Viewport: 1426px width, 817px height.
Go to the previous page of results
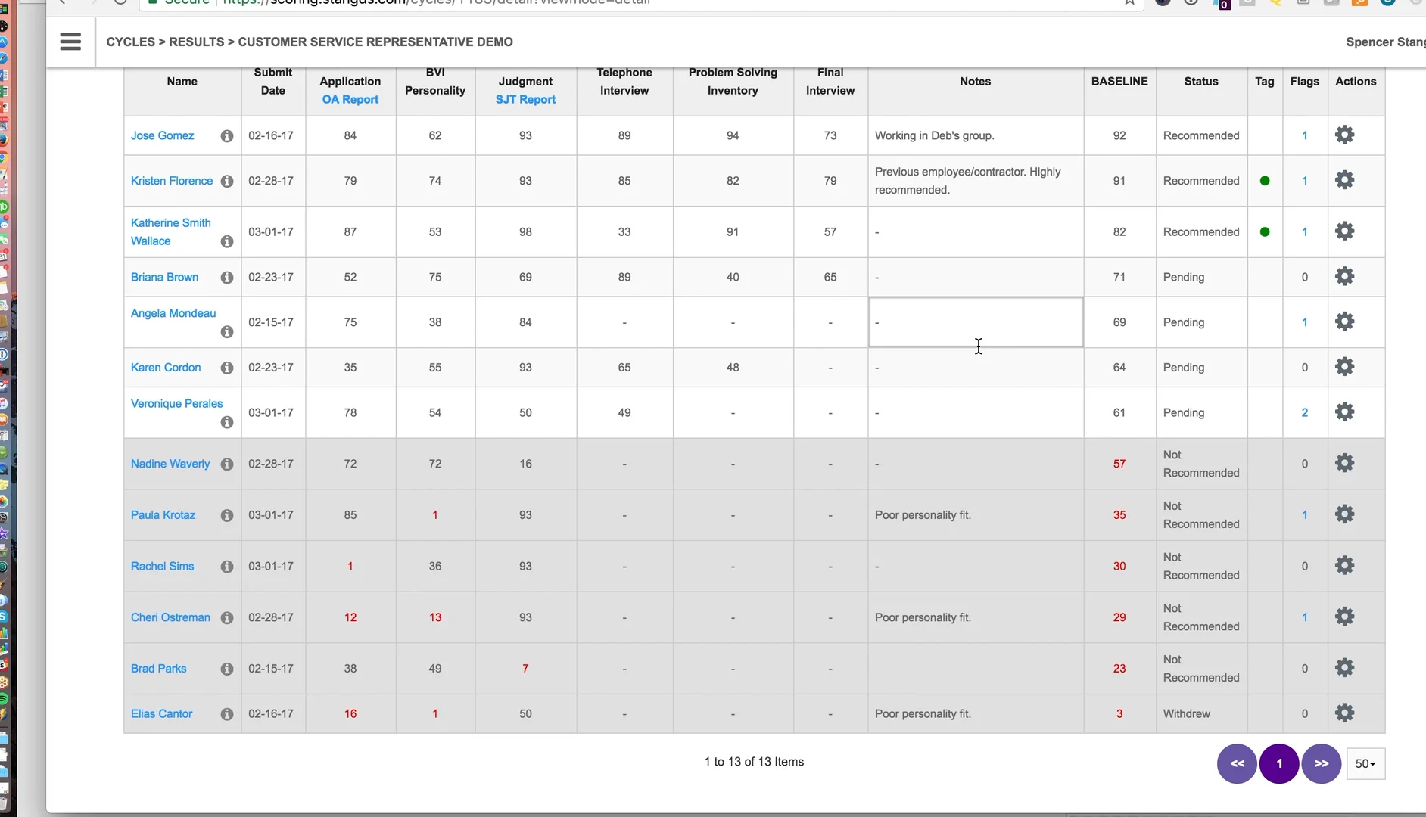[1237, 764]
